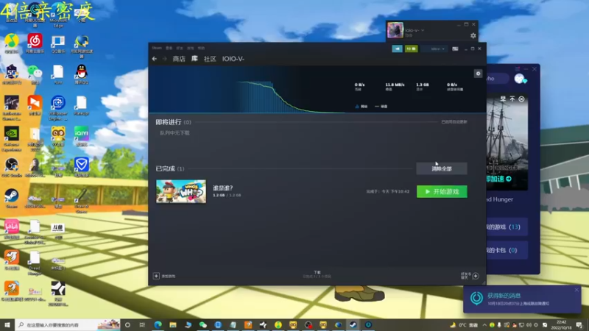The width and height of the screenshot is (589, 331).
Task: Open the Steam icon on the taskbar
Action: coord(353,324)
